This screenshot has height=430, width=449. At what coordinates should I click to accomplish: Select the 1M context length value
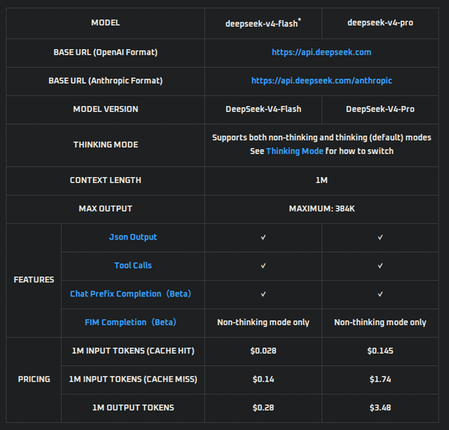coord(321,180)
